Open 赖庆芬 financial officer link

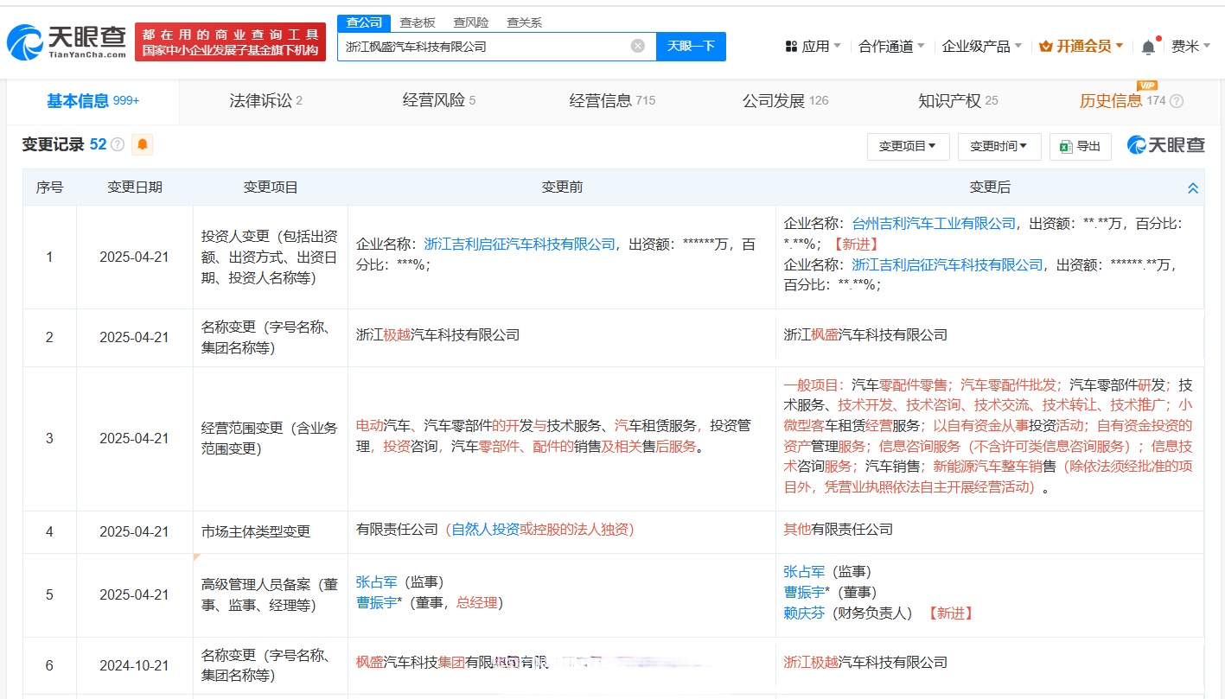(804, 613)
